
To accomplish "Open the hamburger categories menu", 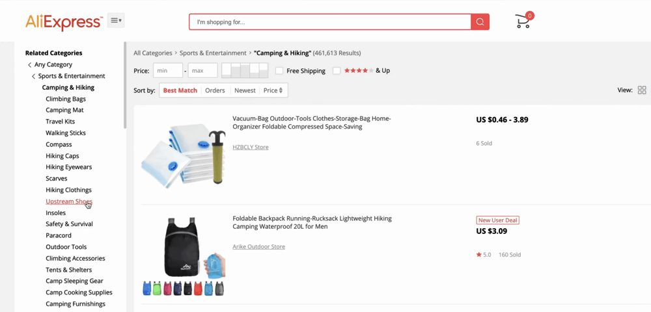I will pos(116,21).
